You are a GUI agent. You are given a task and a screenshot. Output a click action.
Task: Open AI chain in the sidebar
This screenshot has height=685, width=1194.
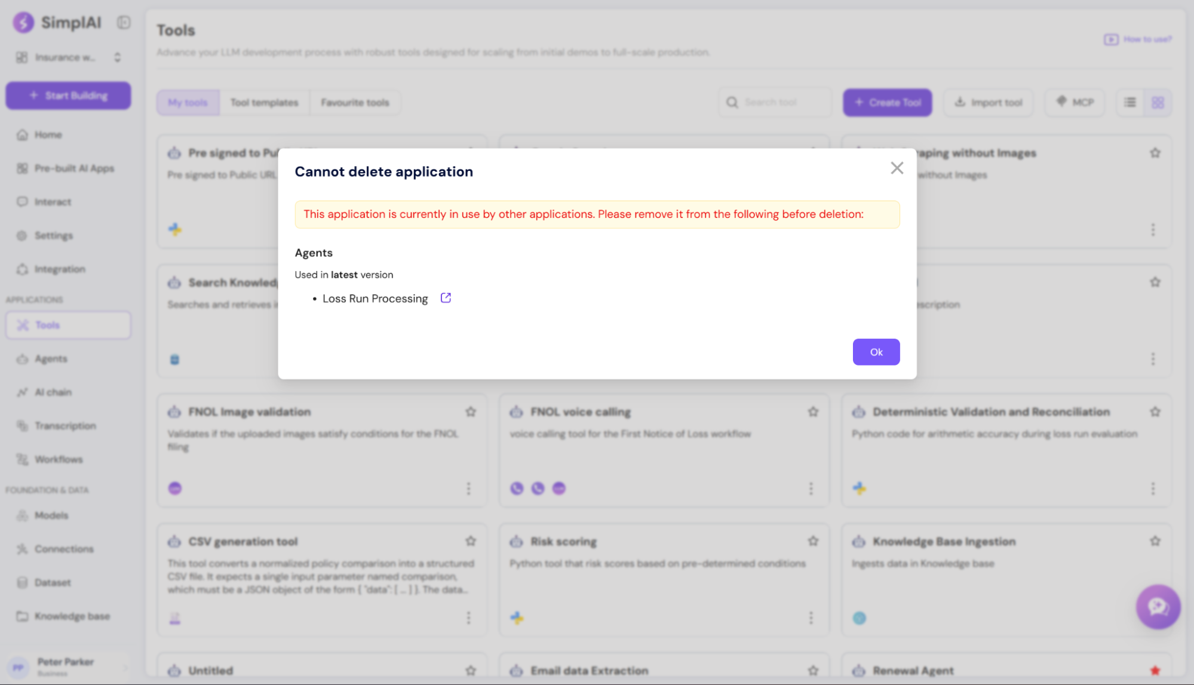click(x=53, y=392)
